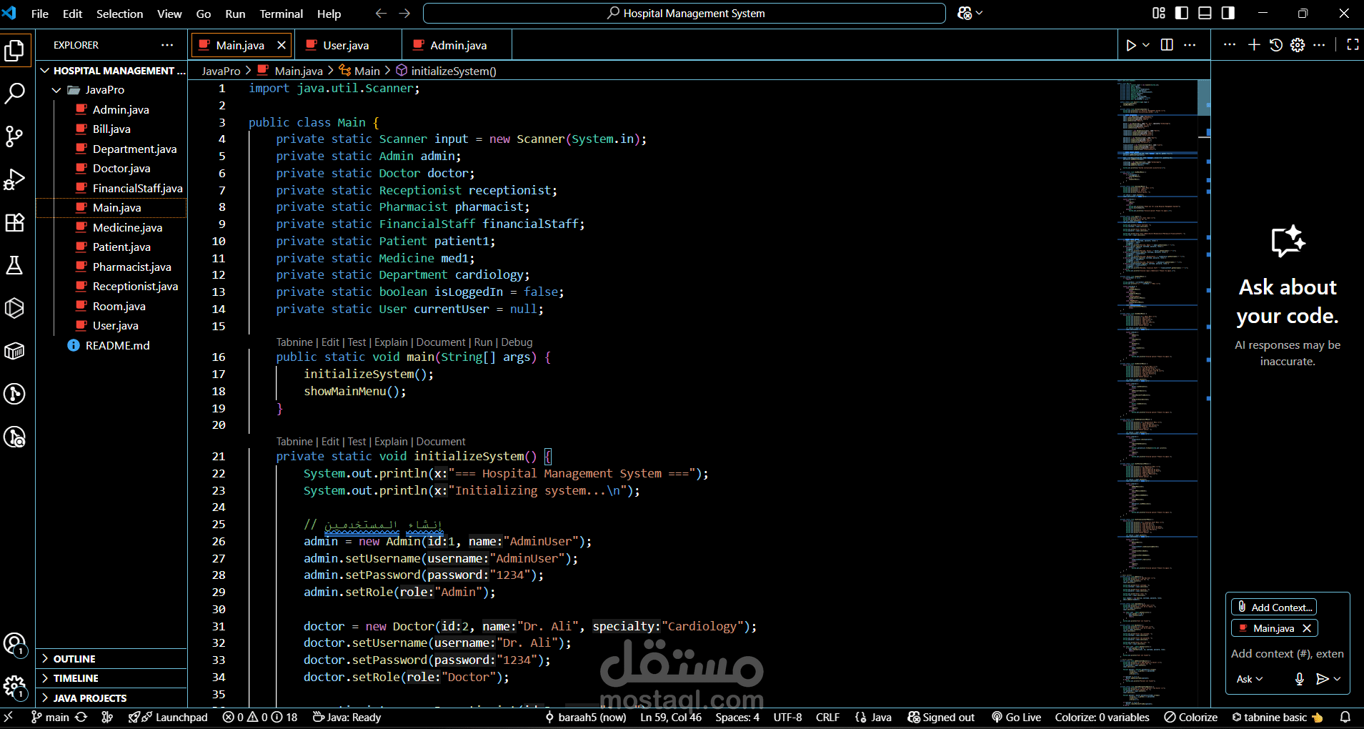
Task: Click the Add Context button
Action: click(x=1275, y=607)
